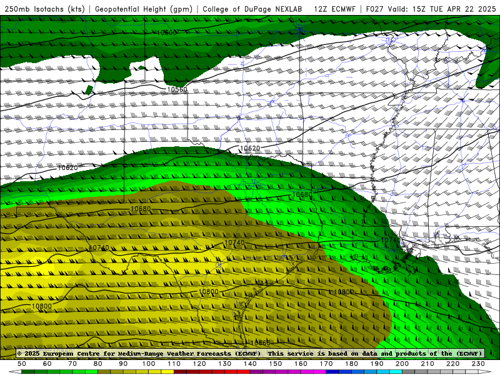Screen dimensions: 500x375
Task: Click 'This service is based on data' text
Action: [322, 353]
